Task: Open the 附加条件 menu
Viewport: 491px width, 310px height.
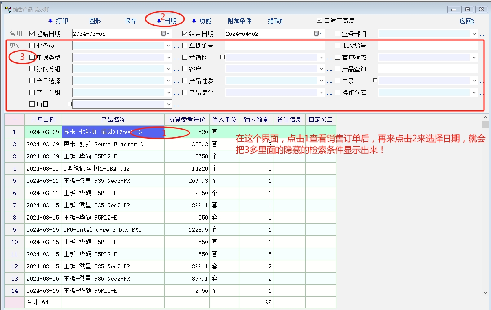Action: click(240, 21)
